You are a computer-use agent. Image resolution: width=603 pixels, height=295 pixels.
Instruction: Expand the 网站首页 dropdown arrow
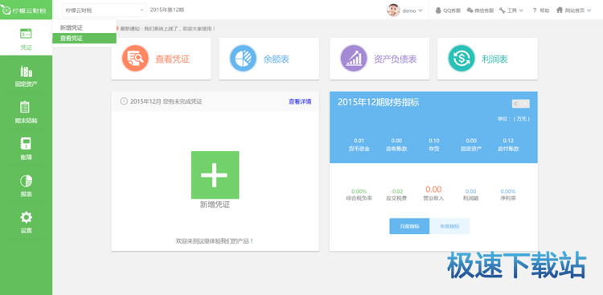click(x=589, y=10)
